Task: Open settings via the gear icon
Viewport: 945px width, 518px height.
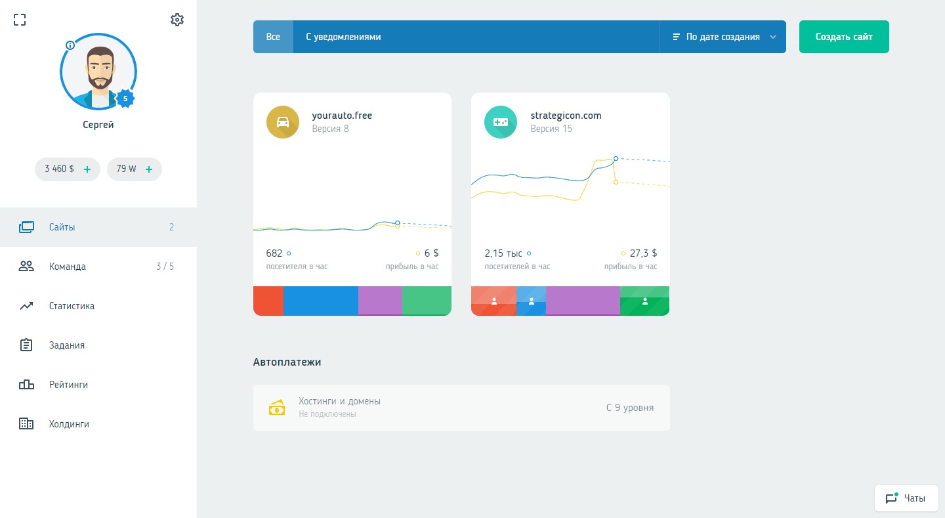Action: point(177,20)
